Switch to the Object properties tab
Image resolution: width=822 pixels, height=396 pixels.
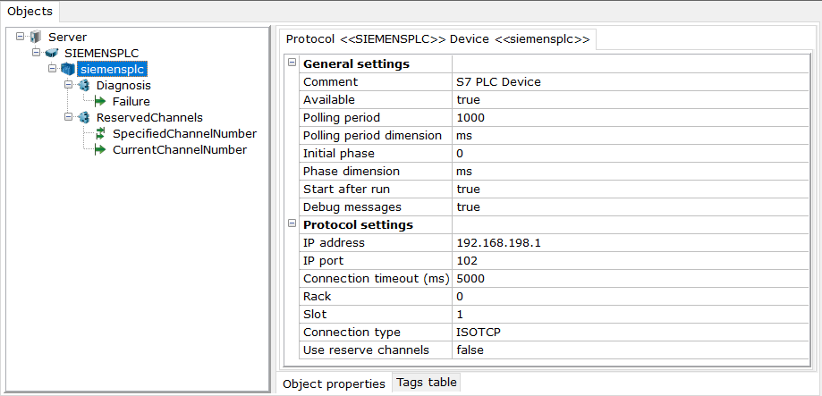point(334,384)
